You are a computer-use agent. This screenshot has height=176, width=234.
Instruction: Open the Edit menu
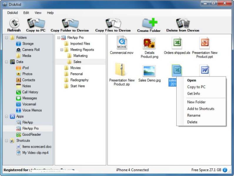tap(26, 13)
